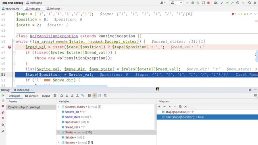Pin the debug tab with pin icon
This screenshot has height=145, width=258.
[x=3, y=131]
